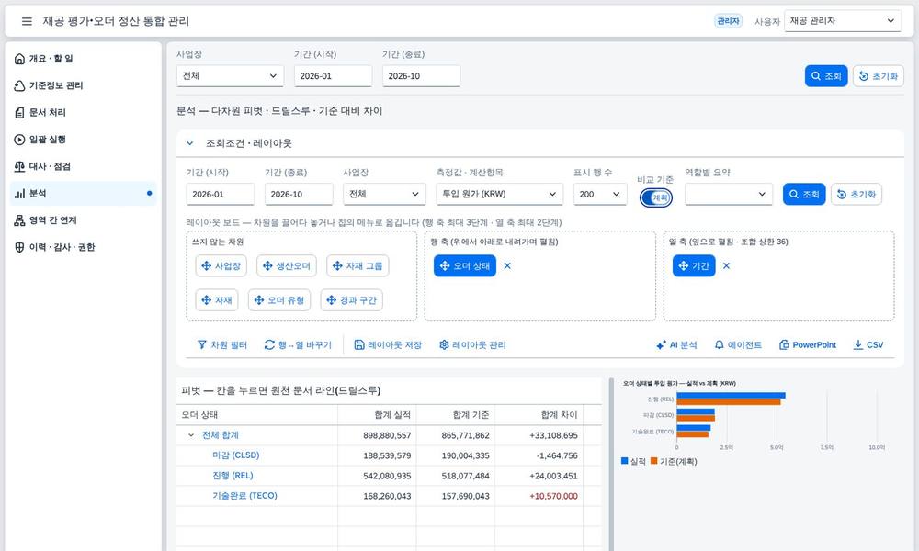The width and height of the screenshot is (919, 551).
Task: Open 이력 · 감사 · 권한 in sidebar
Action: [84, 247]
